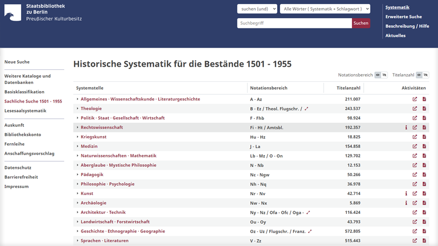The width and height of the screenshot is (438, 246).
Task: Show info icon for Kunst row
Action: pos(406,194)
